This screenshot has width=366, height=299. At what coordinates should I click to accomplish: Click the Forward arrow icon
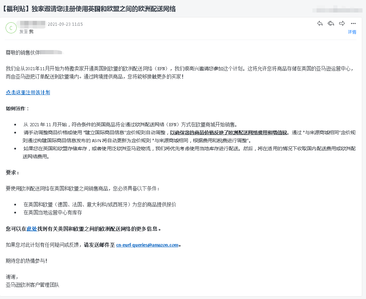[x=342, y=23]
